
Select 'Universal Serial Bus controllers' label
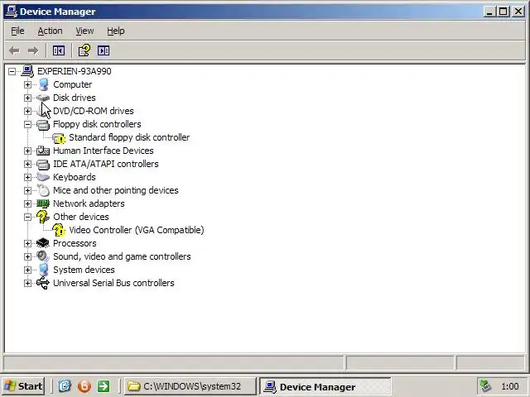tap(113, 283)
